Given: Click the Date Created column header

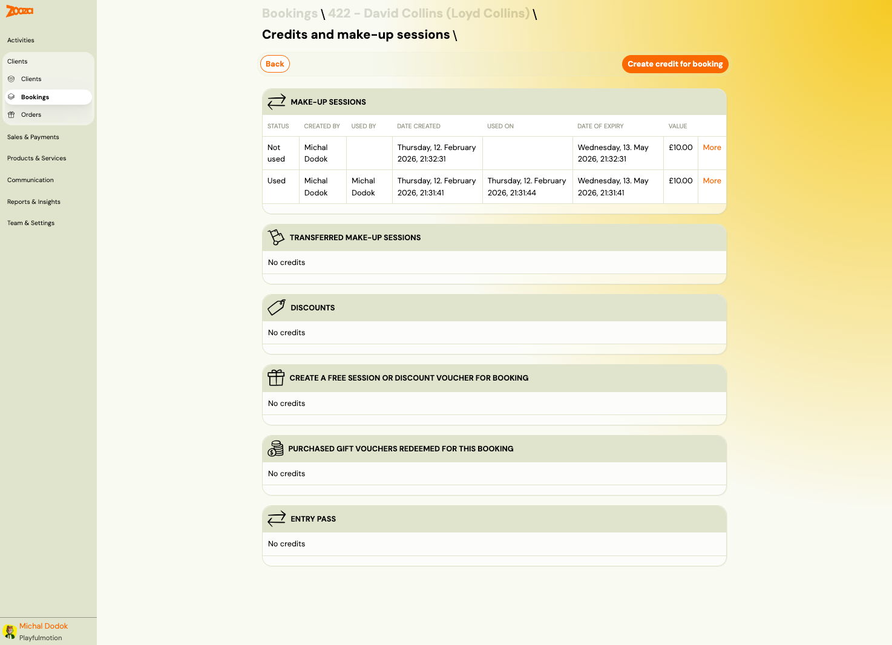Looking at the screenshot, I should click(x=419, y=126).
